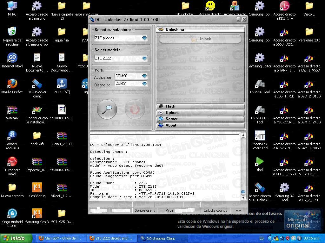Expand the Options section
Screen dimensions: 325x243
[x=200, y=113]
